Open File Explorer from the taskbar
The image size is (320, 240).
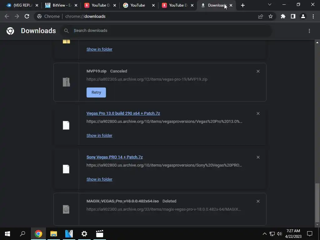(x=54, y=234)
